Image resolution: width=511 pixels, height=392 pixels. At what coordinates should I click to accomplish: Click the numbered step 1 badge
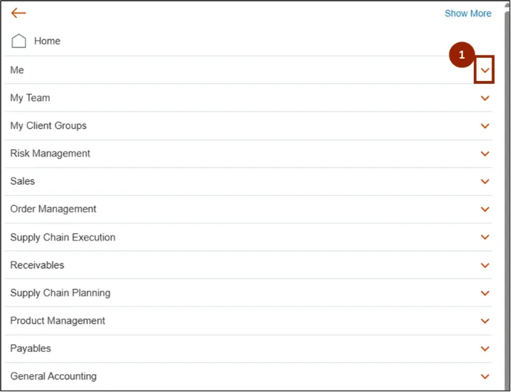pyautogui.click(x=462, y=55)
